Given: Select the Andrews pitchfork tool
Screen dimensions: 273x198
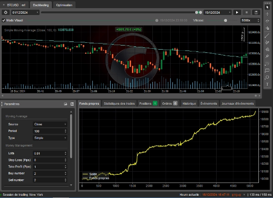Looking at the screenshot, I should (267, 56).
